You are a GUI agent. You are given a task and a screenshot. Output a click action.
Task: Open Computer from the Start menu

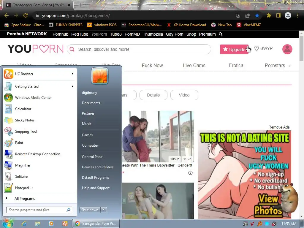point(90,145)
